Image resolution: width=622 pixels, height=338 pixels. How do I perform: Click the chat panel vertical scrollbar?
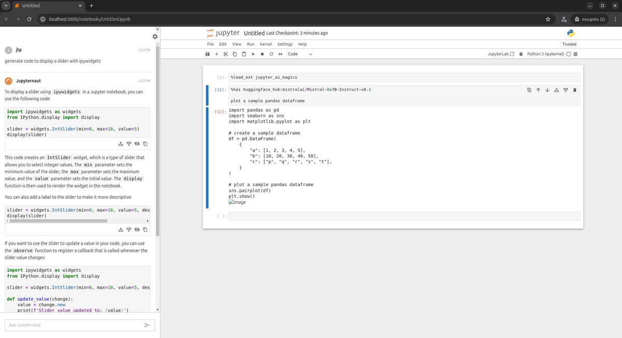click(158, 140)
